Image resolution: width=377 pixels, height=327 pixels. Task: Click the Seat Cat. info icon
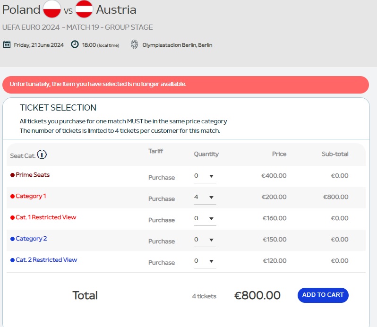coord(42,155)
